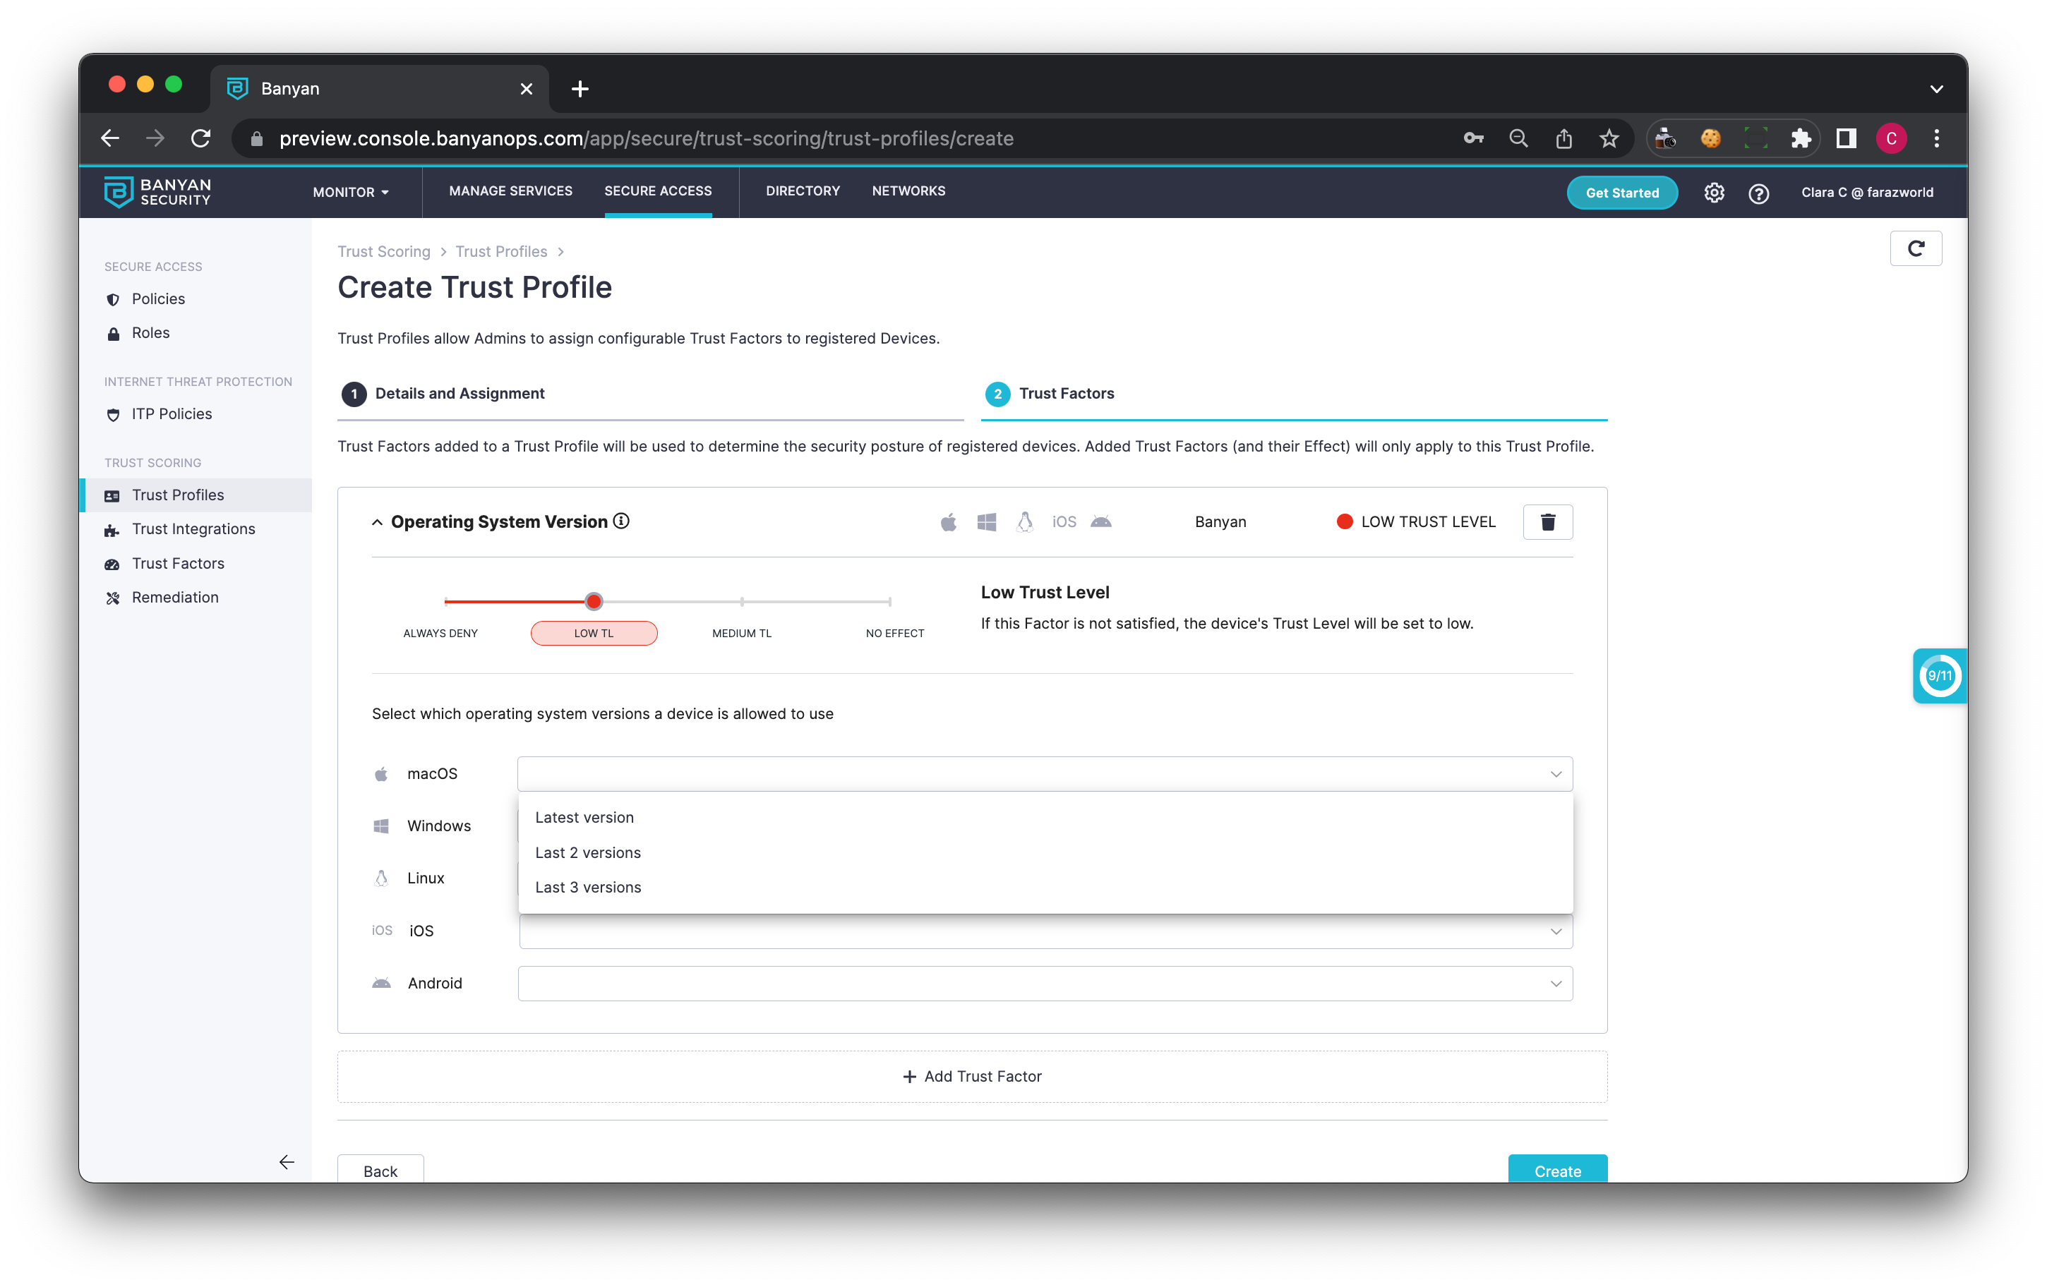
Task: Delete the Operating System Version trust factor
Action: tap(1547, 521)
